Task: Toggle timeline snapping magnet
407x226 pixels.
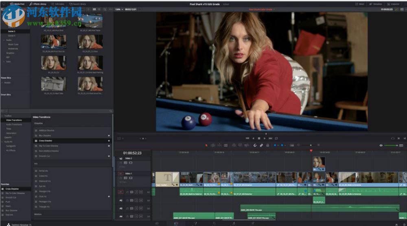Action: pos(255,146)
